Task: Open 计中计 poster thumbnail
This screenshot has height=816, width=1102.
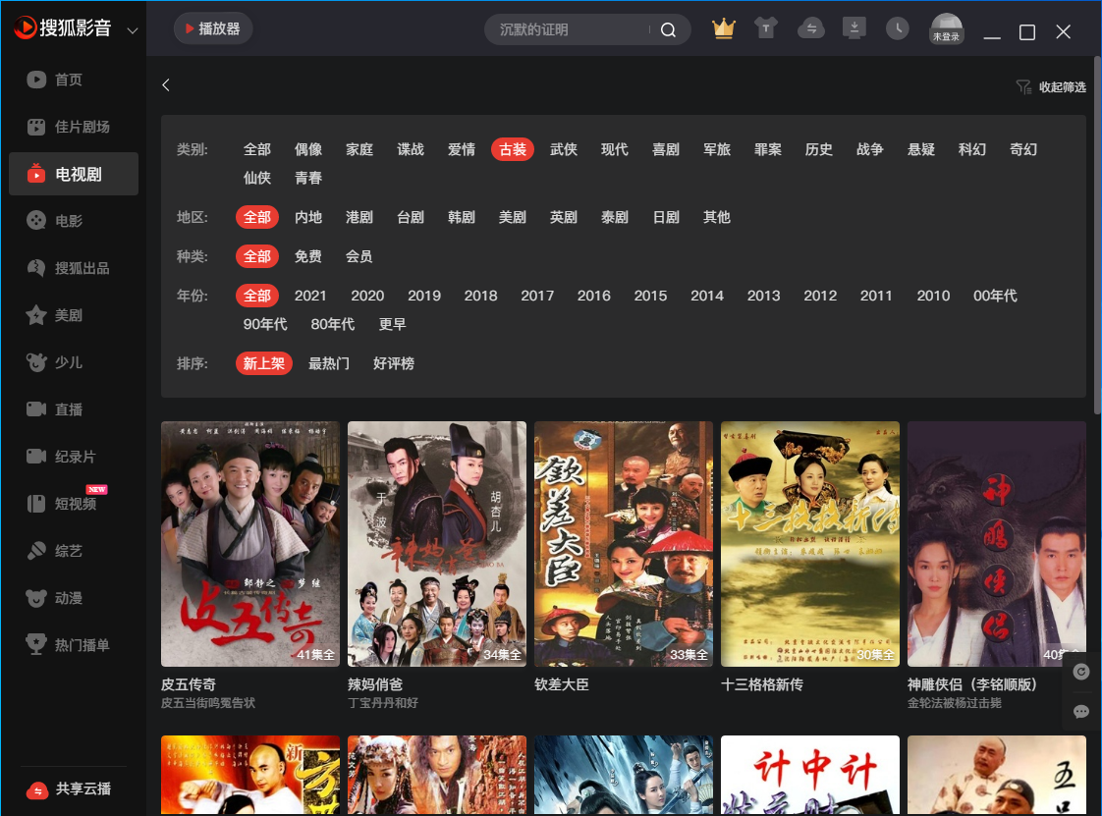Action: 810,775
